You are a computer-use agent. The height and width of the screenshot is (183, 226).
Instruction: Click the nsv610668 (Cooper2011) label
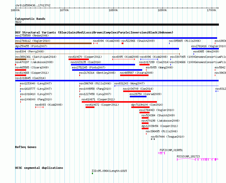click(32, 73)
